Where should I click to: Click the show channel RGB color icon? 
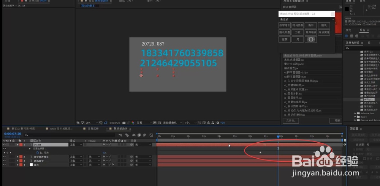pyautogui.click(x=133, y=123)
